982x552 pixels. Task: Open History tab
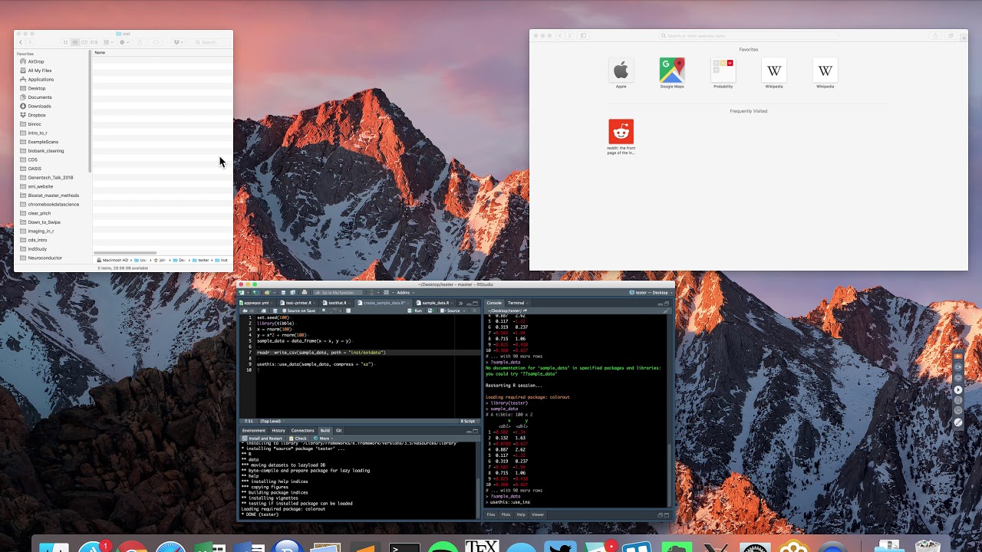pos(278,430)
